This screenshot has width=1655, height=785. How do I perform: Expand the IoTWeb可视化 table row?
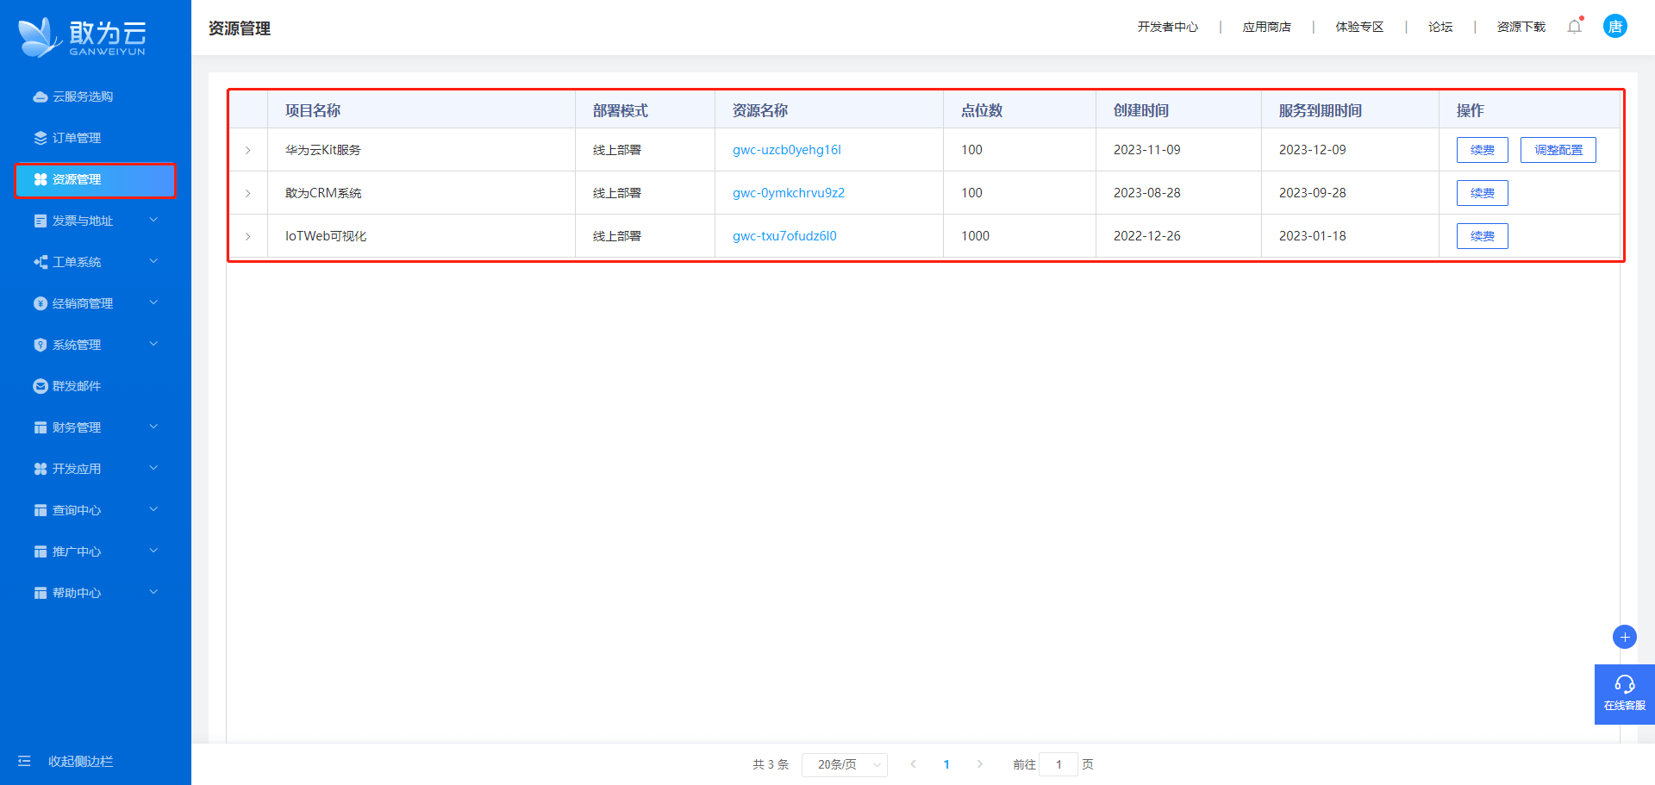pos(248,236)
